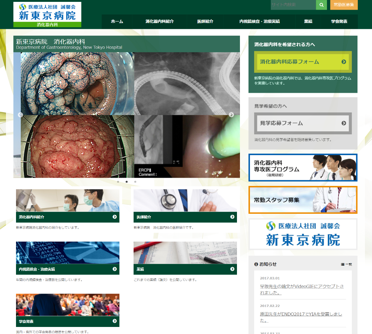Click the 医師紹介 card stethoscope photo

tap(185, 200)
